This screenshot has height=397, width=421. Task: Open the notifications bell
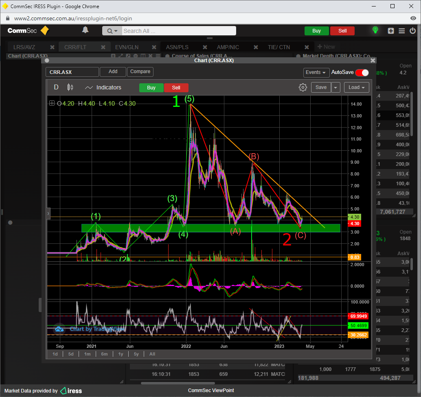(x=85, y=30)
